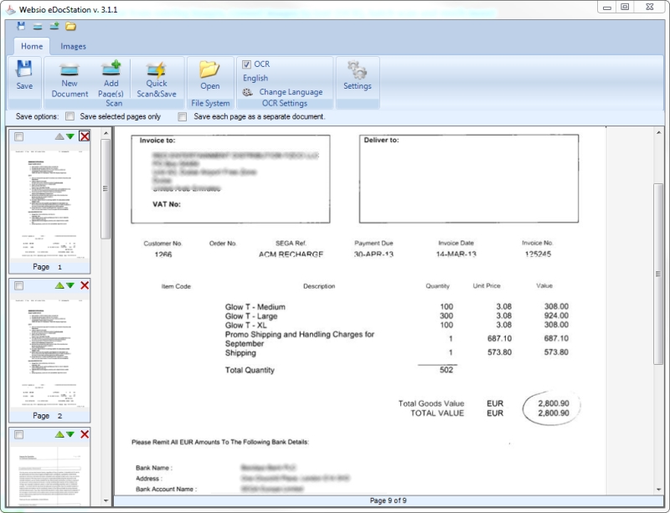
Task: Switch to the Home ribbon tab
Action: tap(32, 46)
